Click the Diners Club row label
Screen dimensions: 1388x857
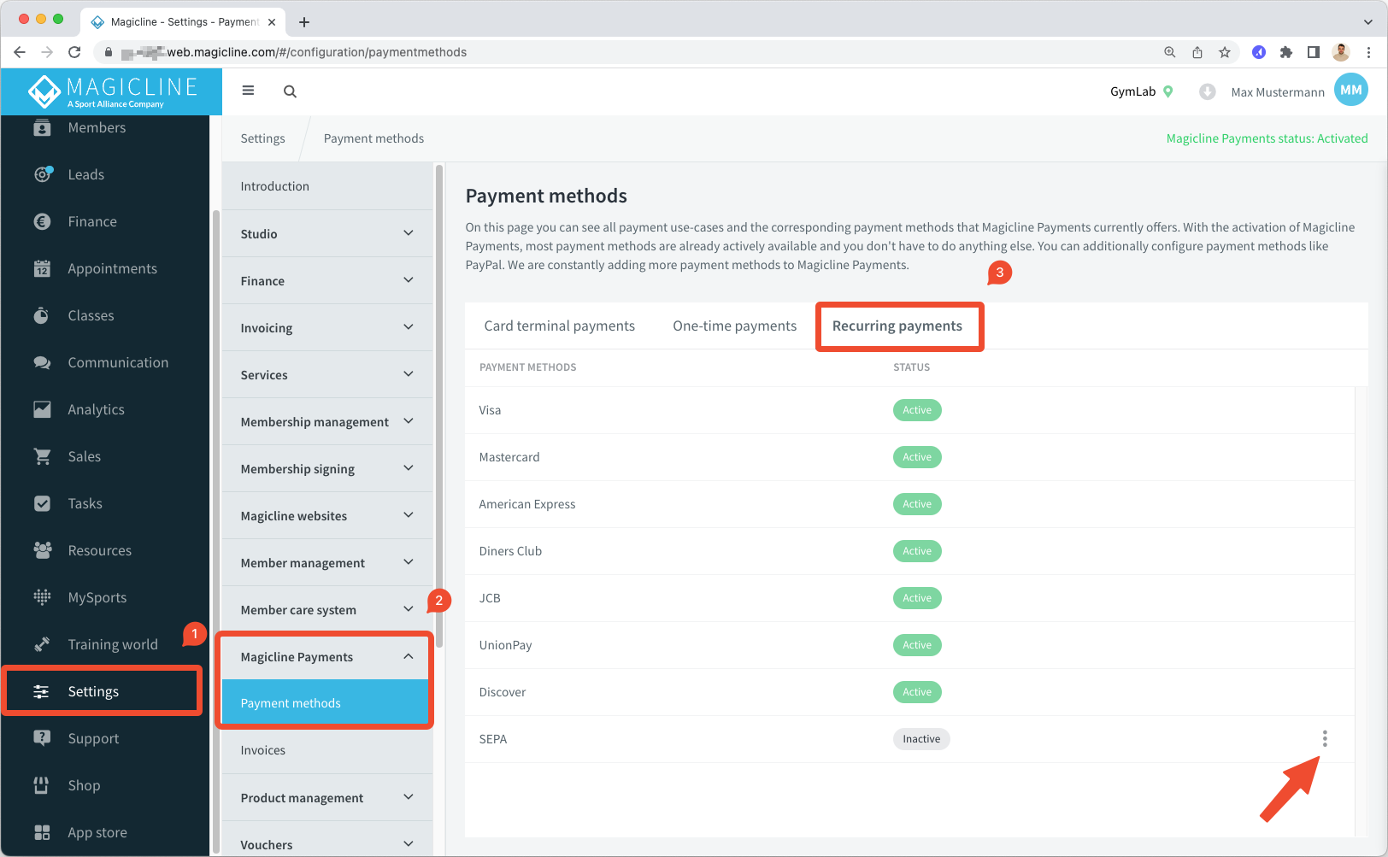510,551
